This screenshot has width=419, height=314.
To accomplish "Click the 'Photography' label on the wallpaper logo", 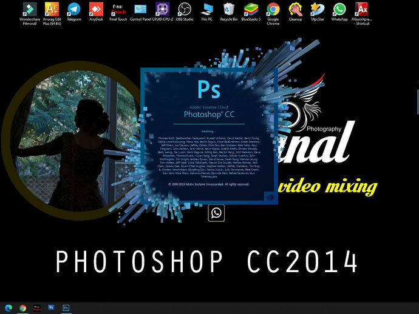I will [x=324, y=129].
